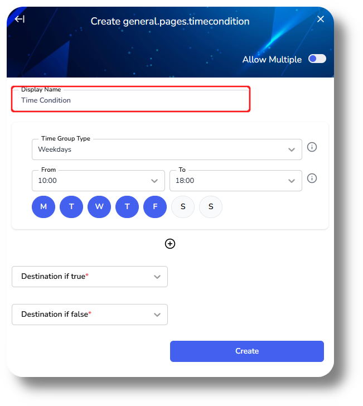Toggle the Friday day button
The width and height of the screenshot is (363, 406).
point(155,206)
